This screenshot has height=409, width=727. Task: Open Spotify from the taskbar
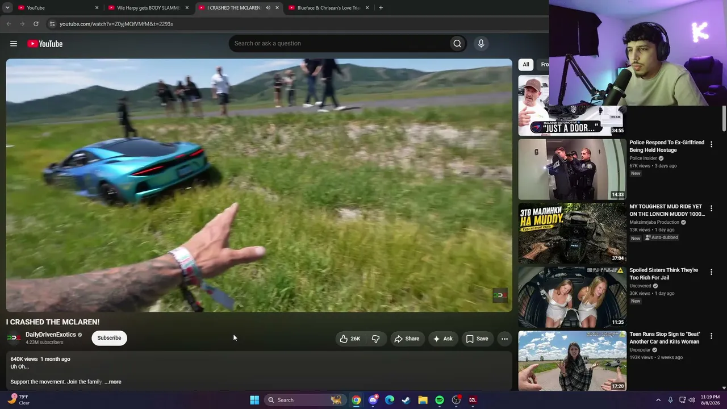(440, 400)
